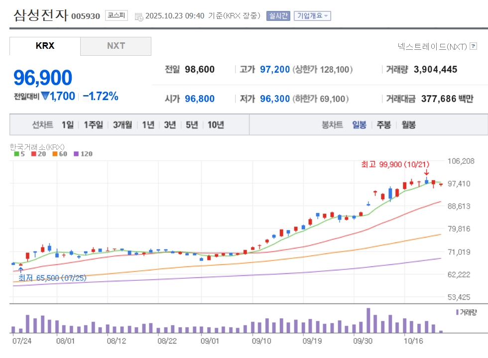Click the blue low-price arrow marker
Screen dimensions: 488x358
click(x=20, y=269)
